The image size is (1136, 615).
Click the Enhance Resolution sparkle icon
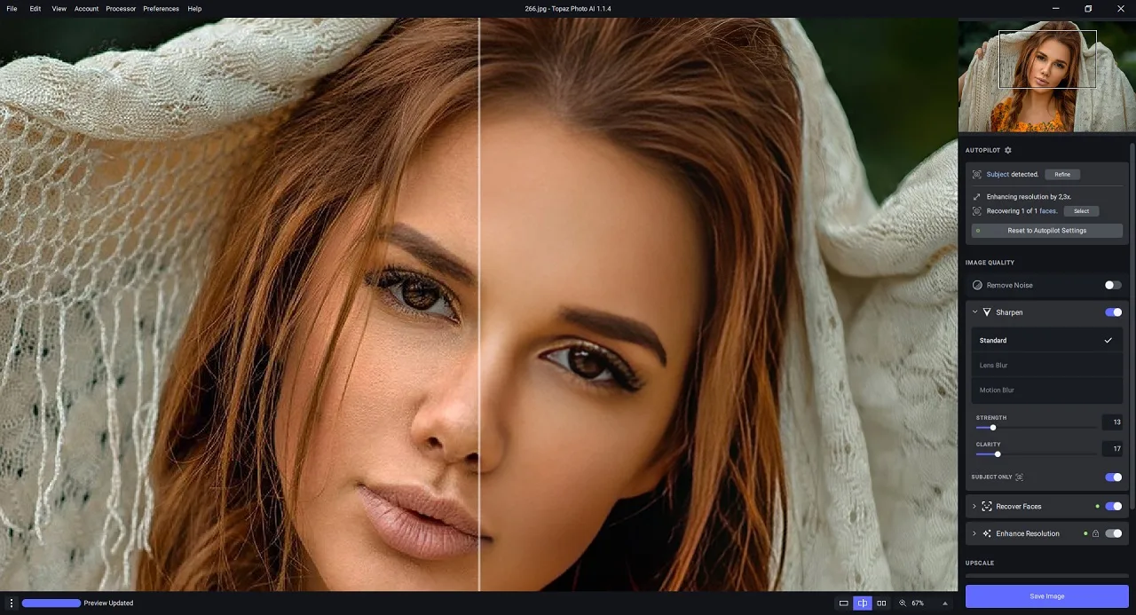(x=987, y=533)
